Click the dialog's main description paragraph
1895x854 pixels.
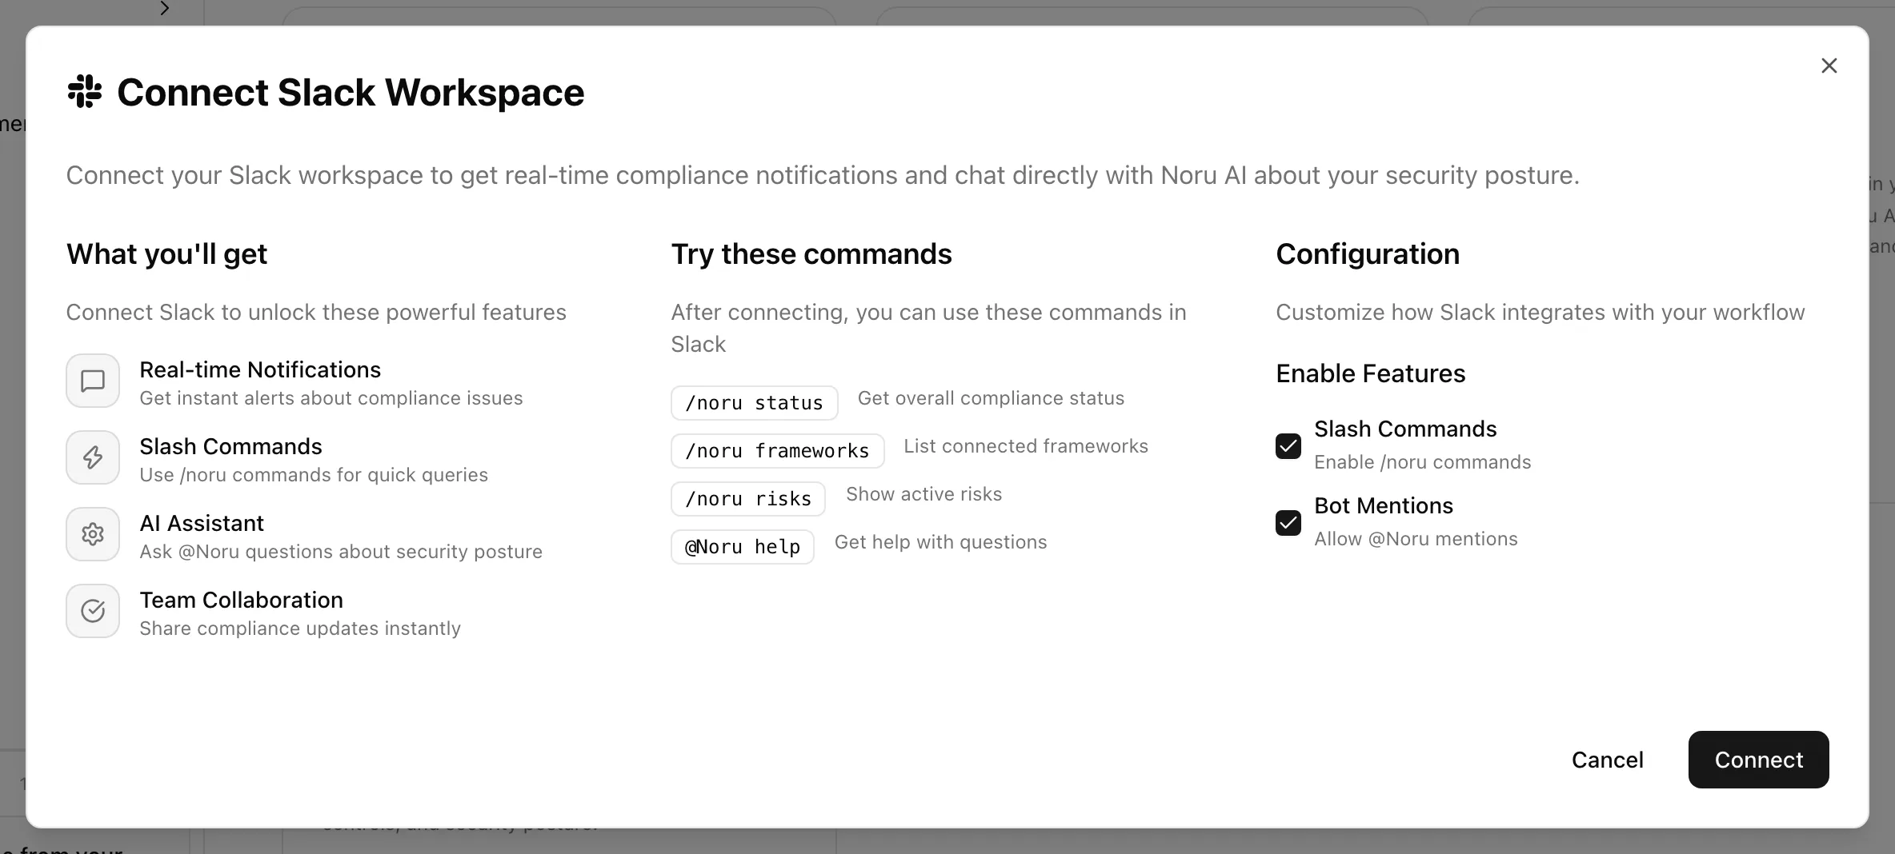pyautogui.click(x=823, y=175)
